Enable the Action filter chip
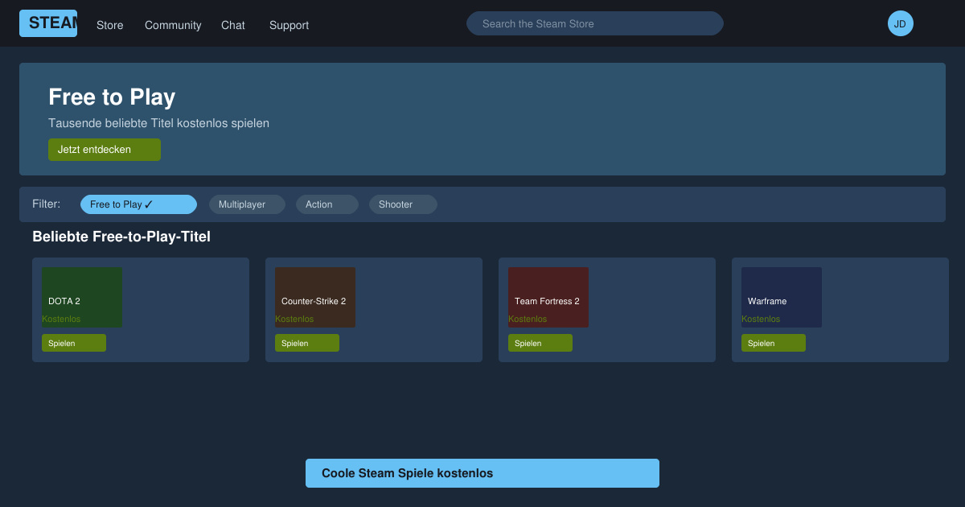This screenshot has height=507, width=965. (327, 204)
